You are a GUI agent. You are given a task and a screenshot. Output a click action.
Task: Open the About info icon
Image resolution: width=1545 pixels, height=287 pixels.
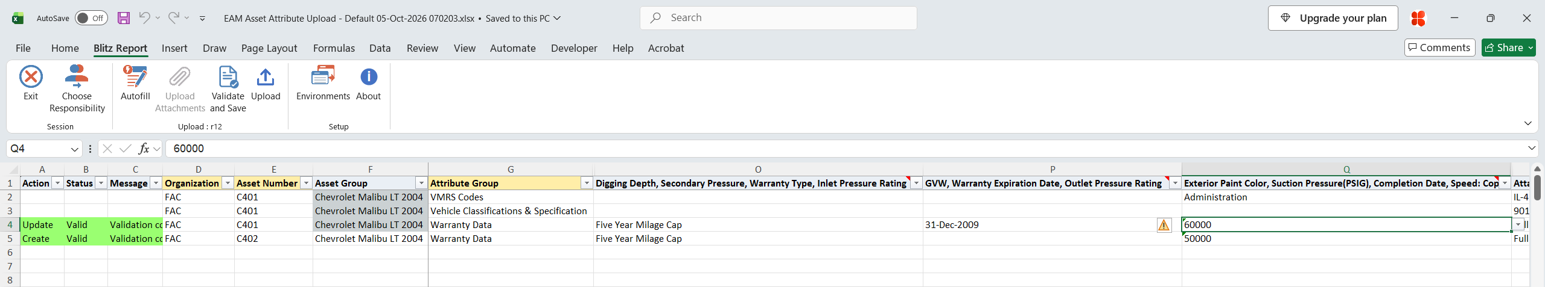369,77
